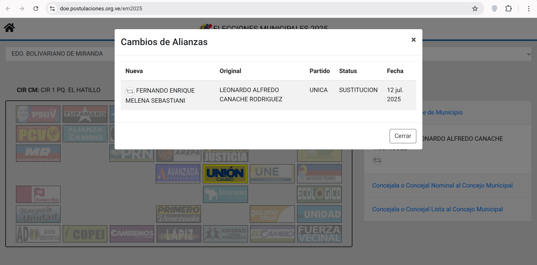This screenshot has width=537, height=265.
Task: Select the AREPA party logo
Action: coord(179,155)
